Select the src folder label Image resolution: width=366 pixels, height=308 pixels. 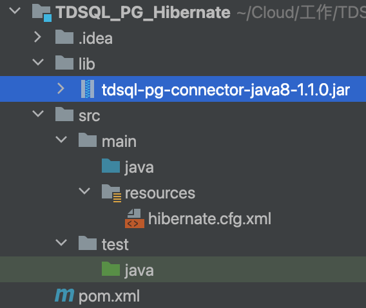pyautogui.click(x=90, y=116)
